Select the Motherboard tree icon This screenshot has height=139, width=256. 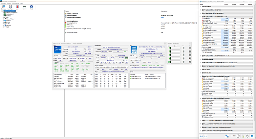(x=5, y=14)
